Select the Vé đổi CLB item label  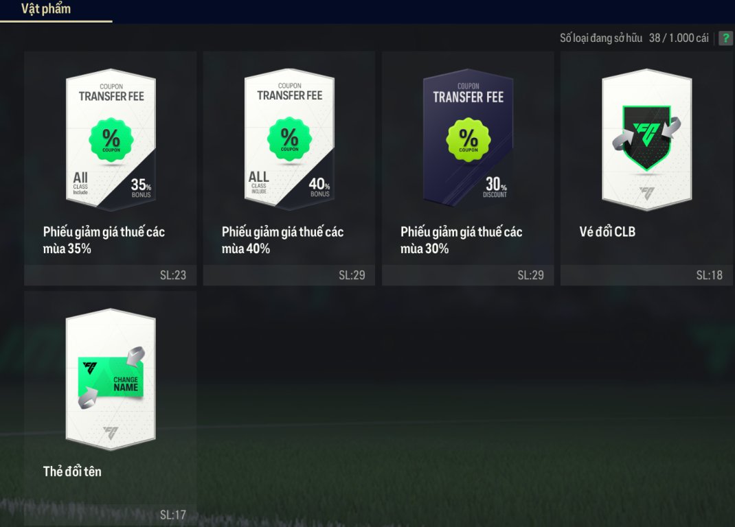(x=607, y=231)
